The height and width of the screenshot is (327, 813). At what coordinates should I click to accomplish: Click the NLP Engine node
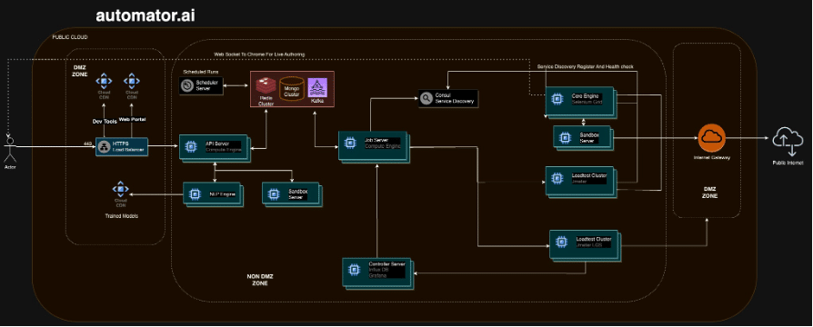coord(214,195)
